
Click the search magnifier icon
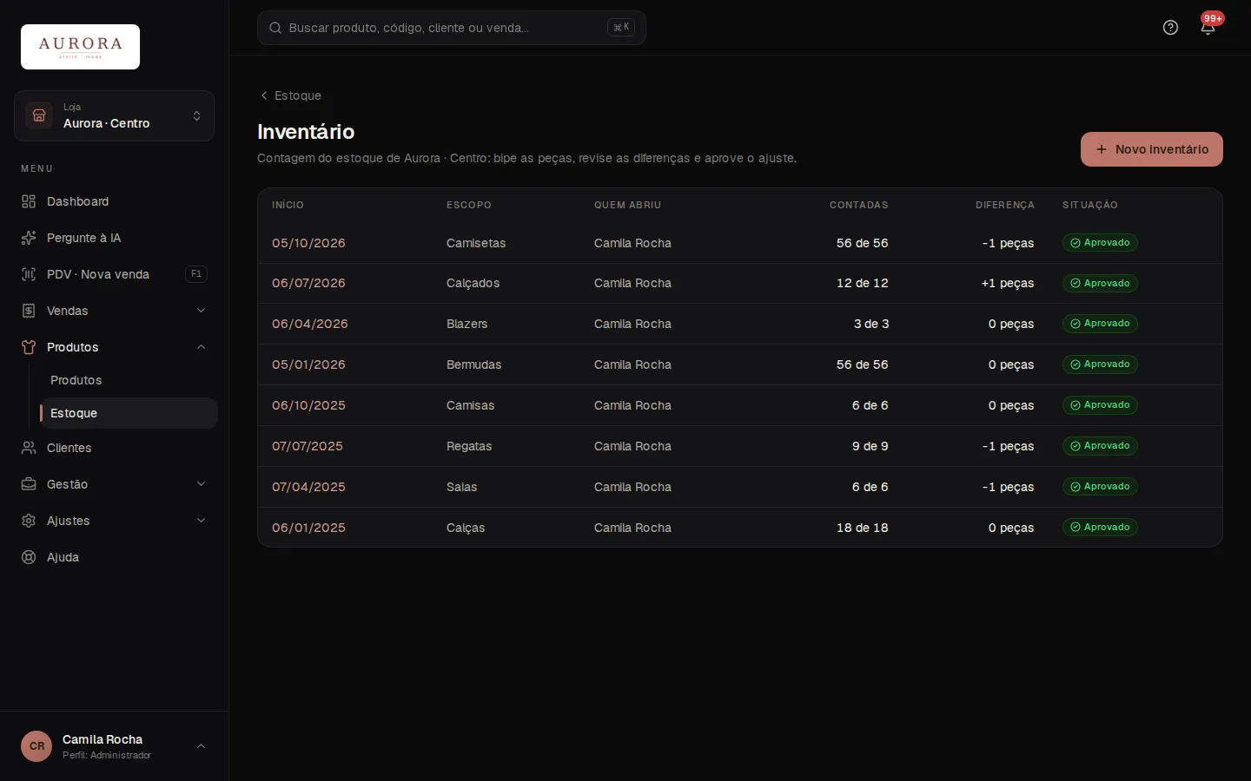coord(275,28)
